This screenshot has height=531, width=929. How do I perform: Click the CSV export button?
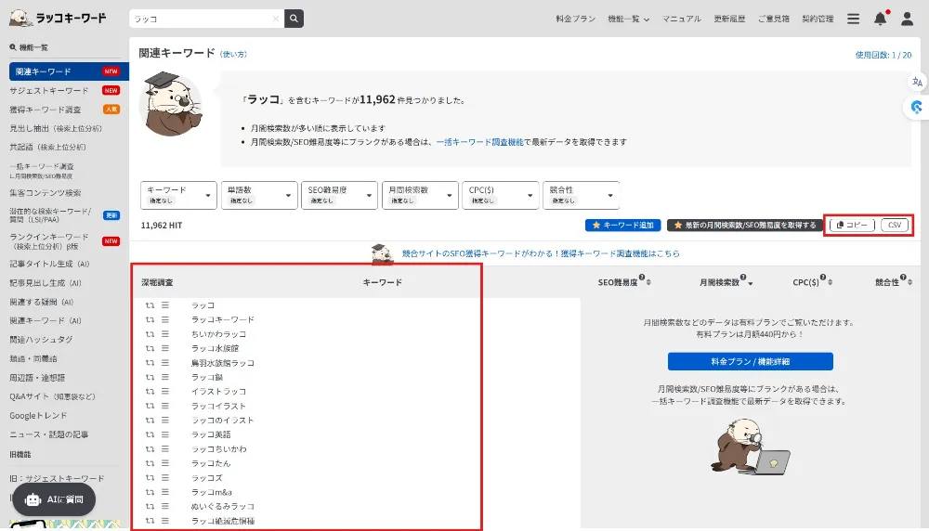click(895, 225)
